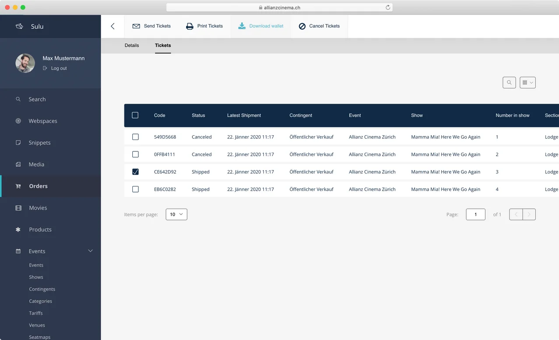Reload the page in browser address bar
The width and height of the screenshot is (559, 340).
[388, 7]
